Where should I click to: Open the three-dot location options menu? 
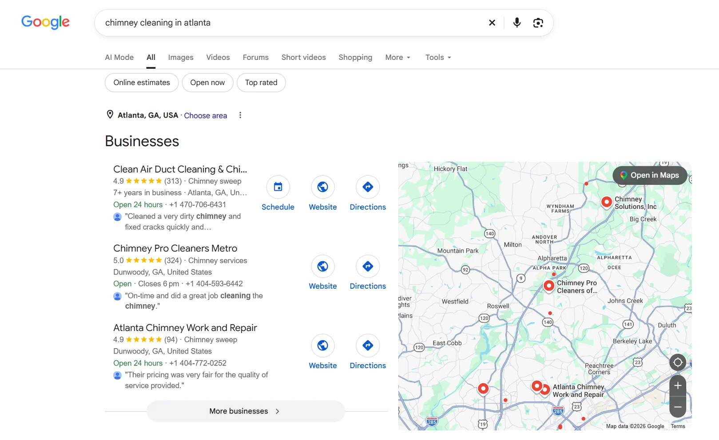[240, 115]
